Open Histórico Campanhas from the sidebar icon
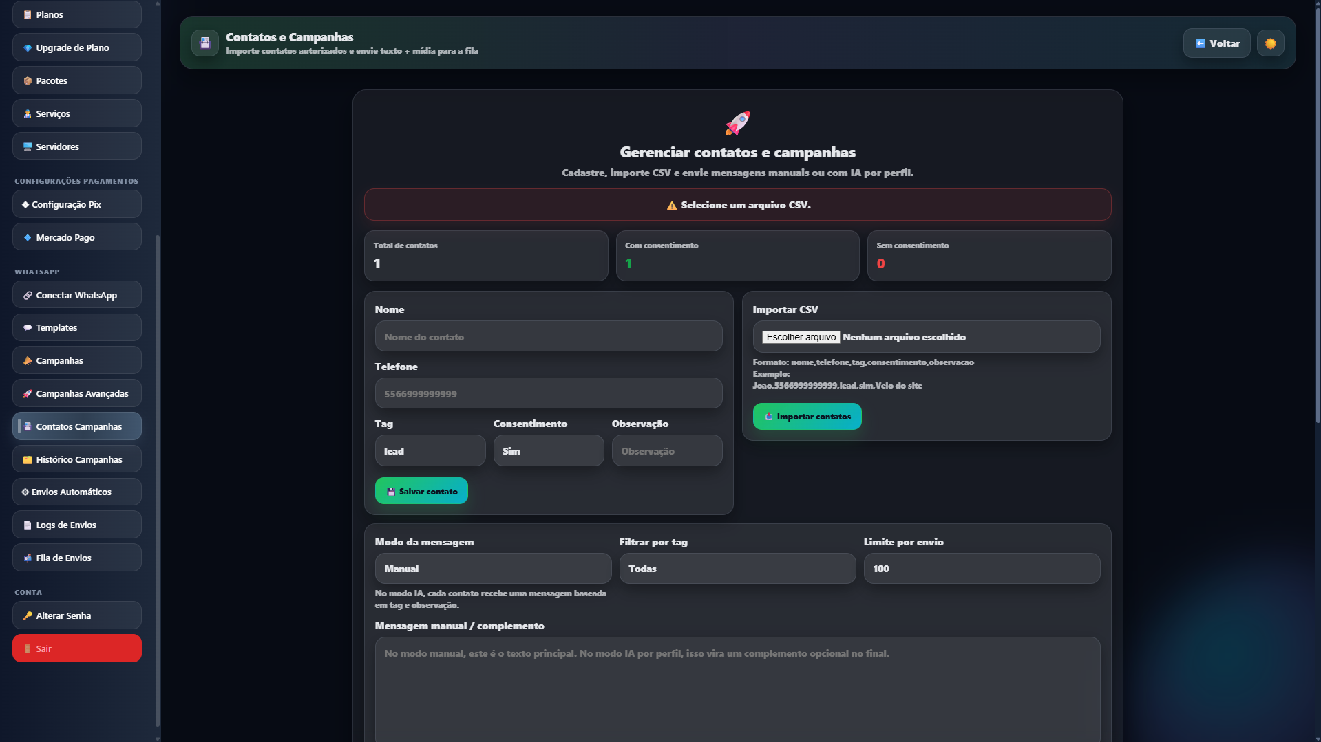Viewport: 1321px width, 742px height. click(27, 459)
